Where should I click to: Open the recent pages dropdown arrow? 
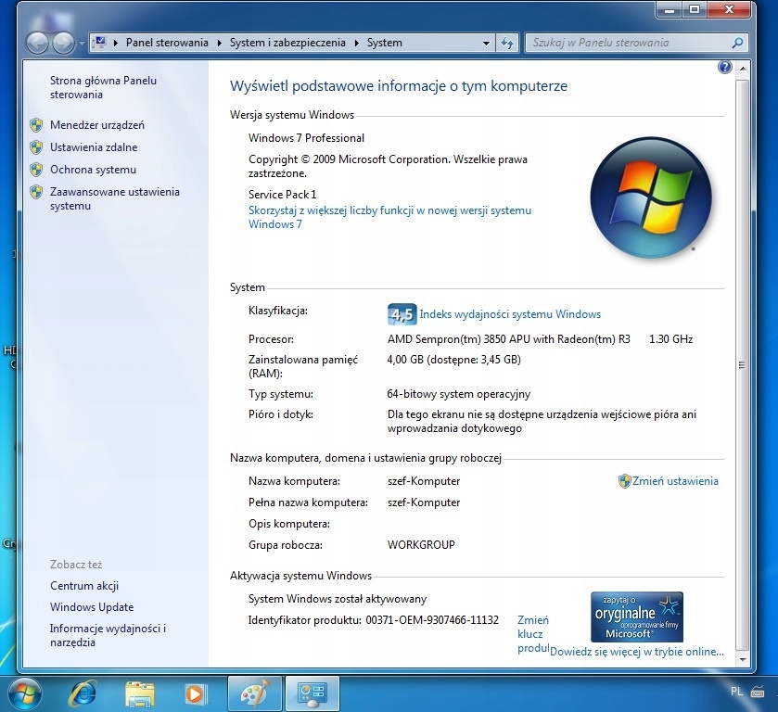coord(82,44)
